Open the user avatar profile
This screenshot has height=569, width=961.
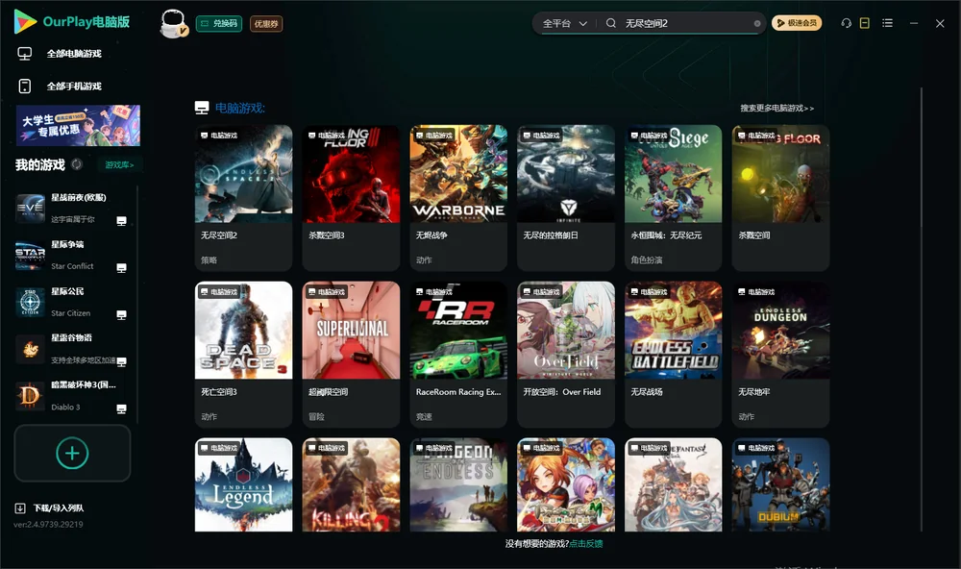pos(173,23)
